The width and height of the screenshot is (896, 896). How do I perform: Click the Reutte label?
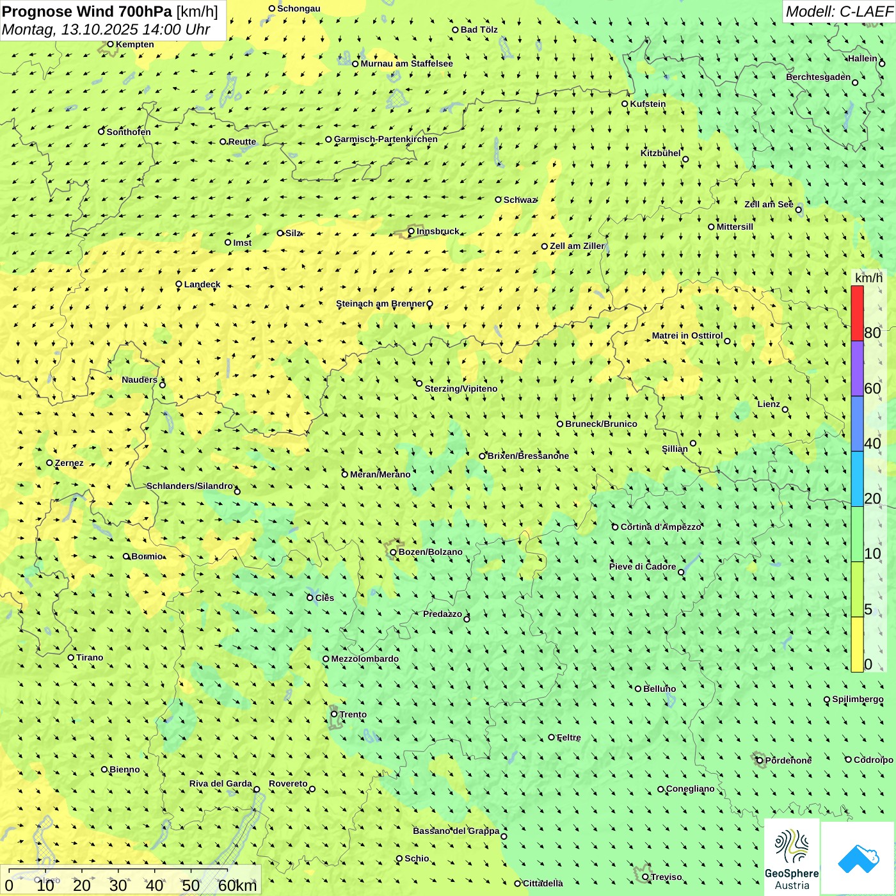[243, 141]
